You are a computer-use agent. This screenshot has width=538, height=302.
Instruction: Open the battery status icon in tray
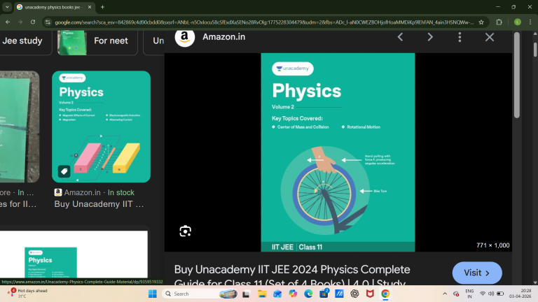click(500, 294)
